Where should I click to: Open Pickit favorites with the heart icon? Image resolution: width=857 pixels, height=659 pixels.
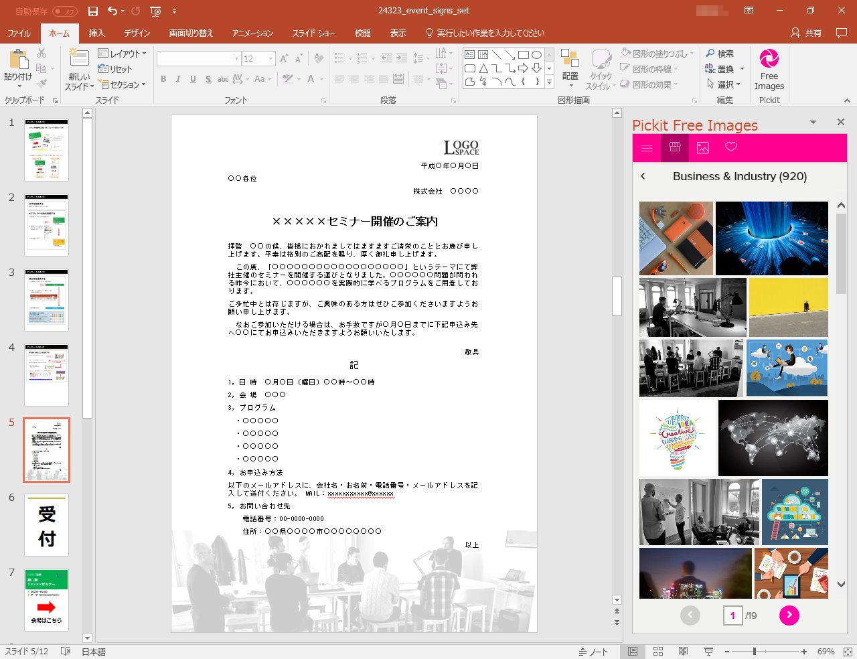[x=729, y=147]
